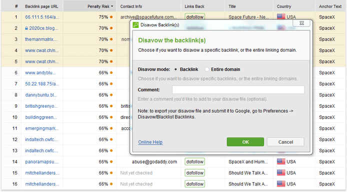Click the Disavow Backlink(s) title icon
Screen dimensions: 347x192
pos(135,25)
